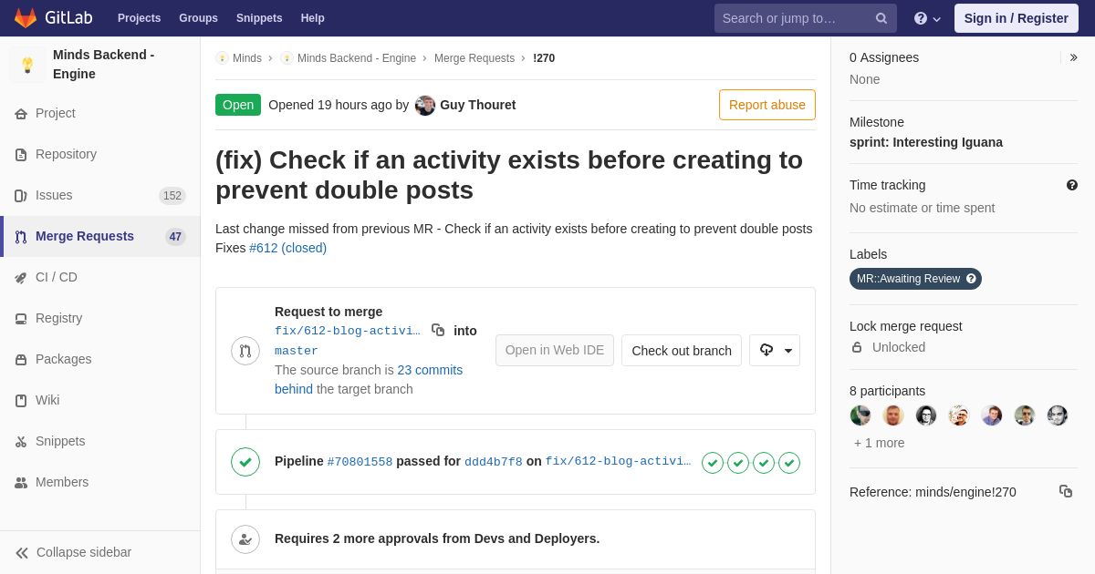Click the GitLab fox logo
Image resolution: width=1095 pixels, height=574 pixels.
coord(26,18)
